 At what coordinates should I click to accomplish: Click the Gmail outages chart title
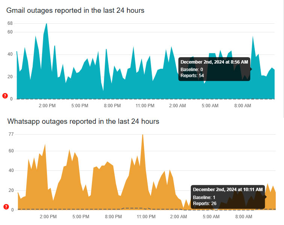(76, 10)
